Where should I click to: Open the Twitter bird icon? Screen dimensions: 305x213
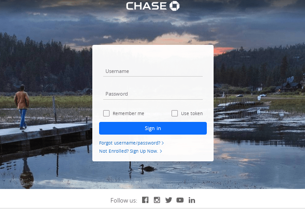coord(169,200)
